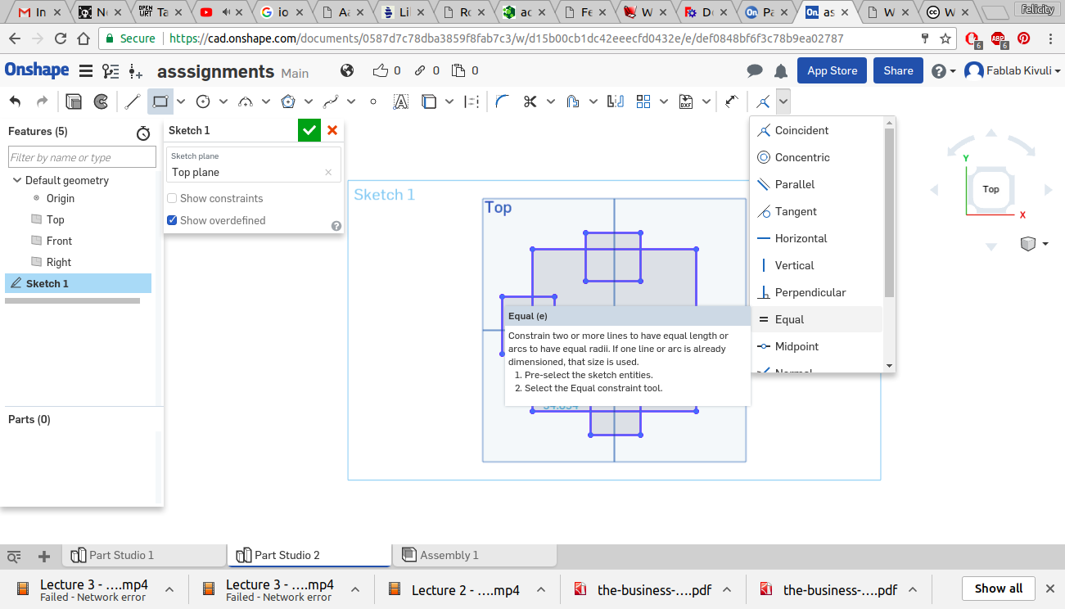The image size is (1065, 609).
Task: Open the Fablab Kivuli account menu
Action: [1013, 71]
